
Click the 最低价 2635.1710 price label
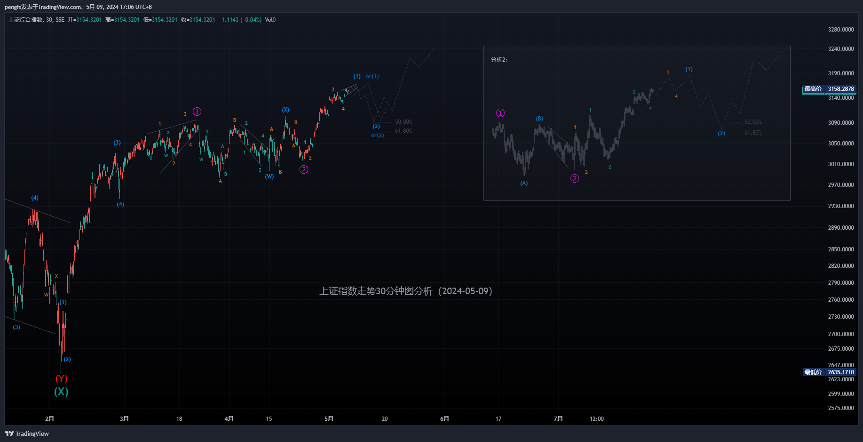pyautogui.click(x=829, y=372)
